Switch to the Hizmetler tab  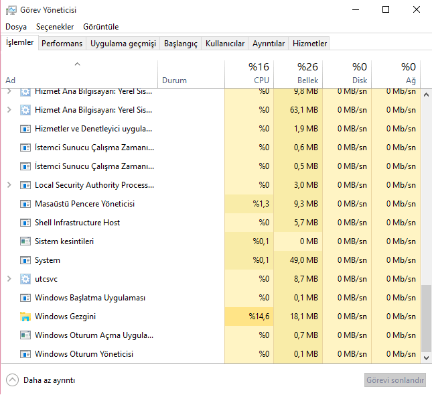point(309,44)
